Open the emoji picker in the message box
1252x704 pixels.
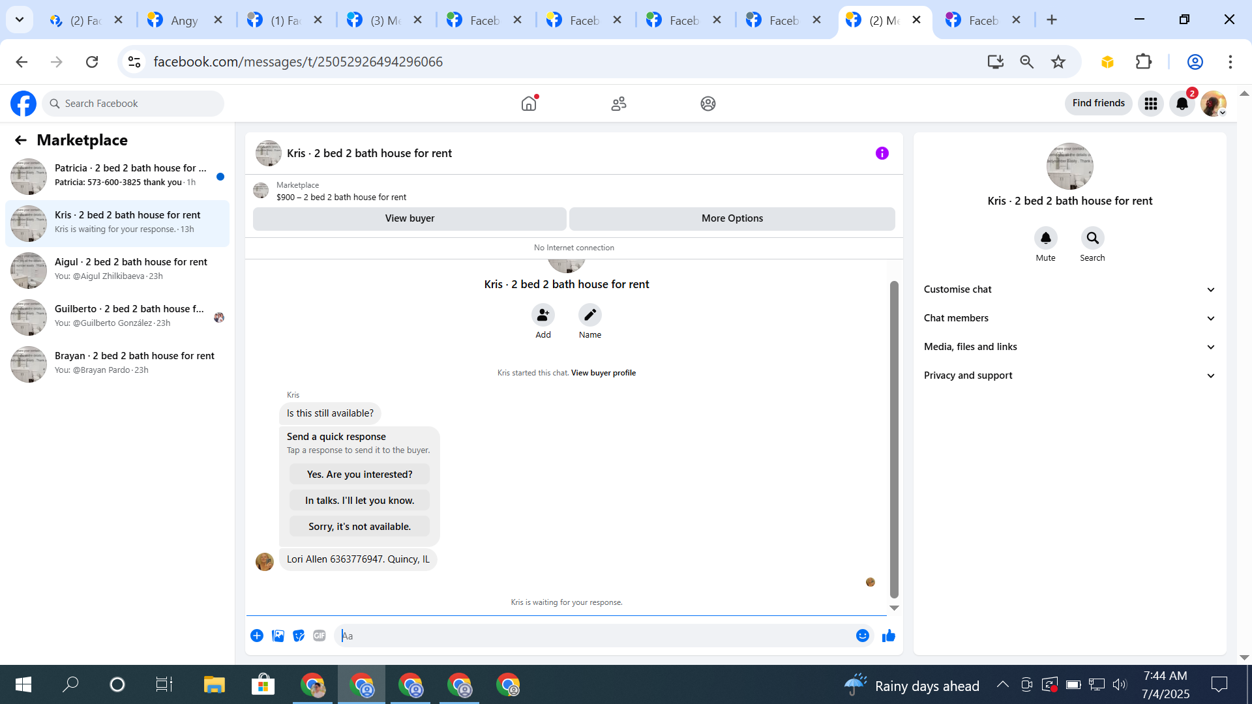coord(862,636)
